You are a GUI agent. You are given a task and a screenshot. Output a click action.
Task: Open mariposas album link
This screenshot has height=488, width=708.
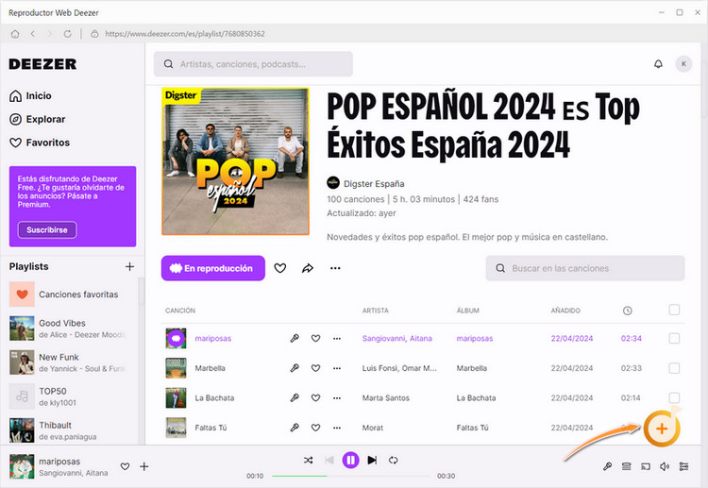pyautogui.click(x=475, y=338)
